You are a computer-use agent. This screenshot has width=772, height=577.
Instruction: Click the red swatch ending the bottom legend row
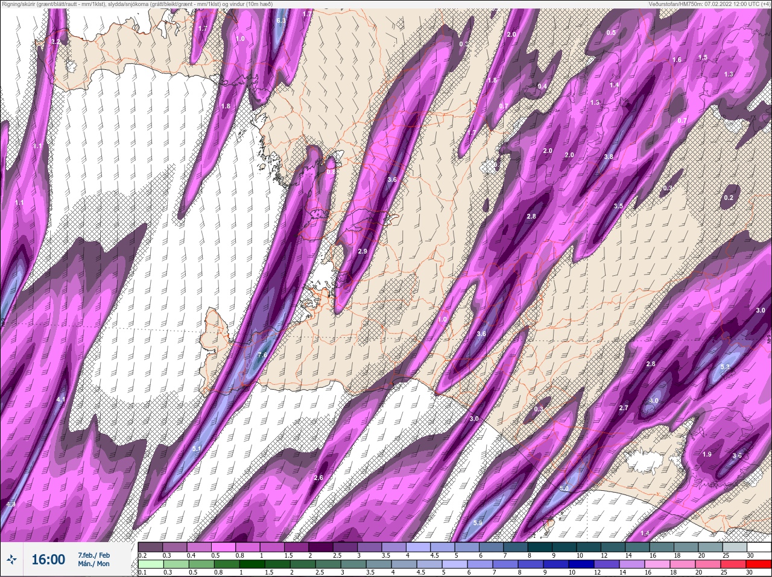pos(759,564)
